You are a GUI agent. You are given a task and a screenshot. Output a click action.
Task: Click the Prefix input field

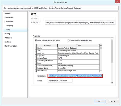(60, 81)
